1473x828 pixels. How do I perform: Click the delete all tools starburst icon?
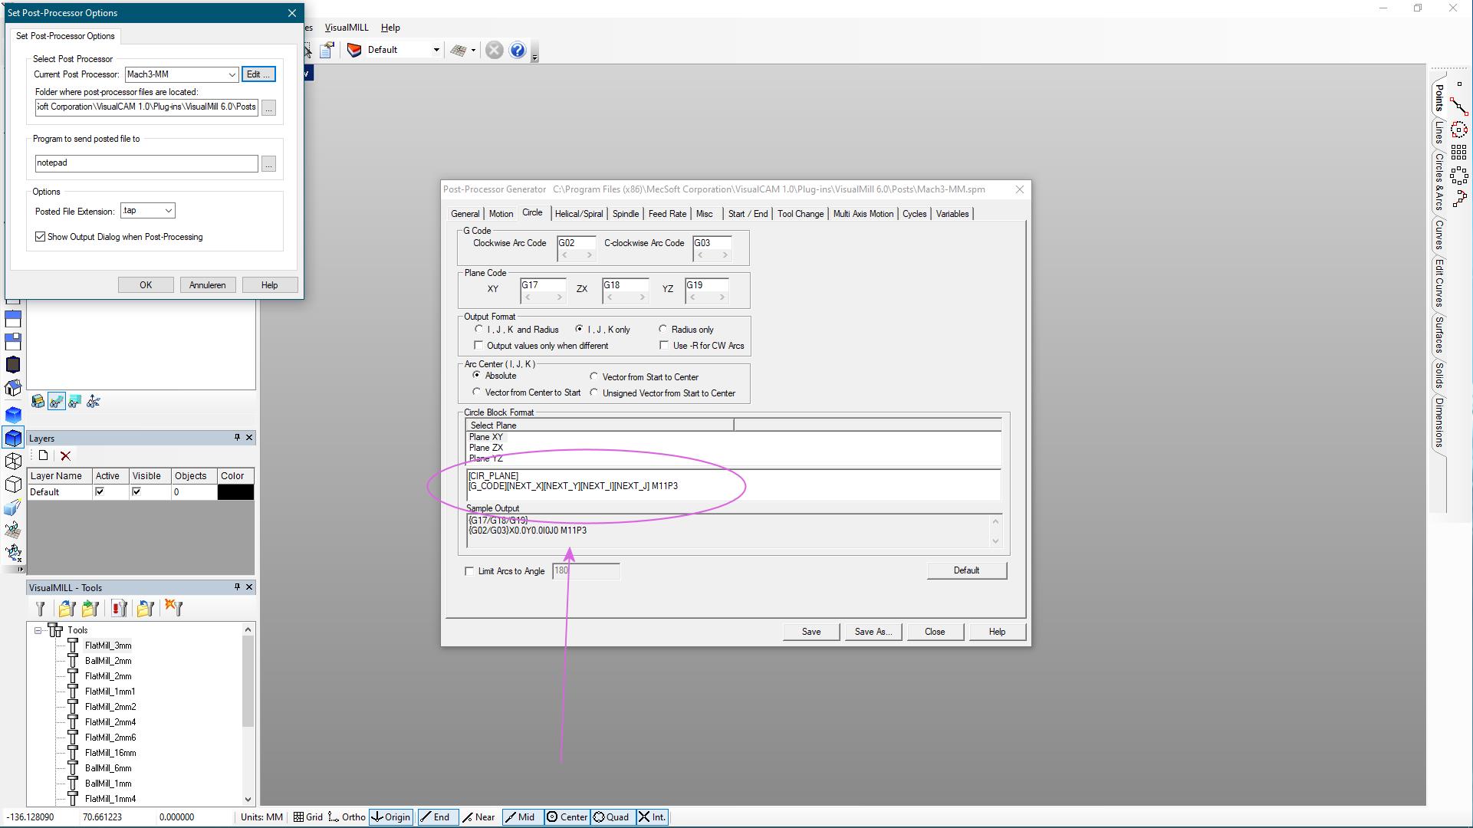tap(173, 609)
